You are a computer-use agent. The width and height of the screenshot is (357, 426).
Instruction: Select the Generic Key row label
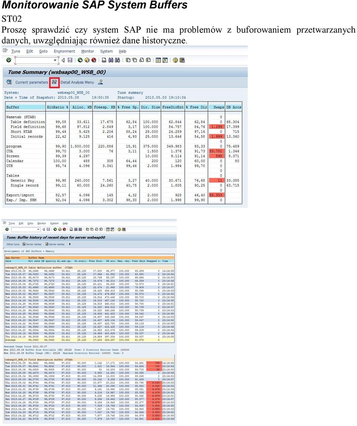click(22, 180)
